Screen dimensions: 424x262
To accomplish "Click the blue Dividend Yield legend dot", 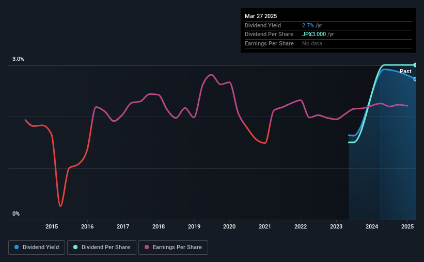I will tap(17, 247).
